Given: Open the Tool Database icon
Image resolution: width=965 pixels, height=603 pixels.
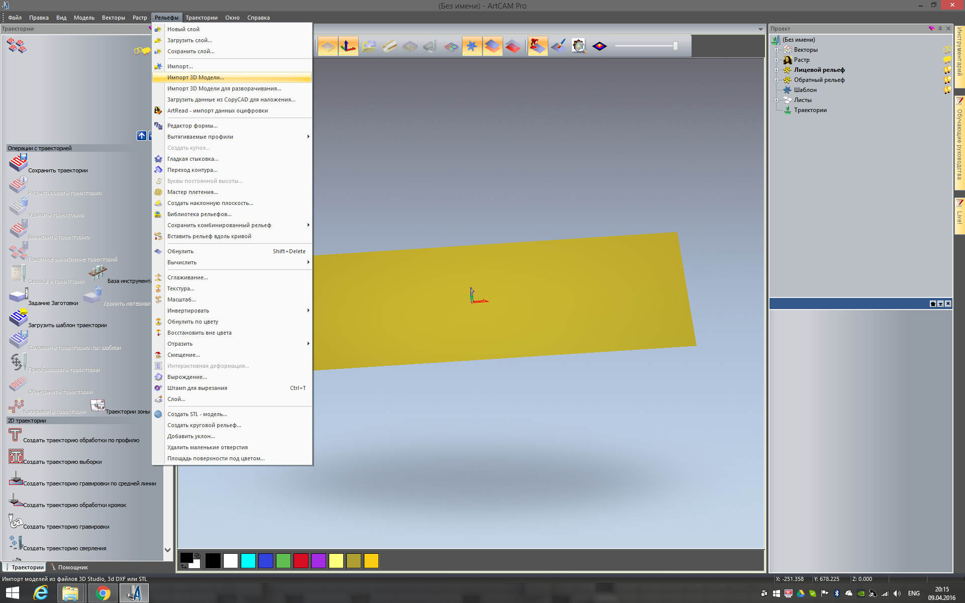Looking at the screenshot, I should pos(98,273).
